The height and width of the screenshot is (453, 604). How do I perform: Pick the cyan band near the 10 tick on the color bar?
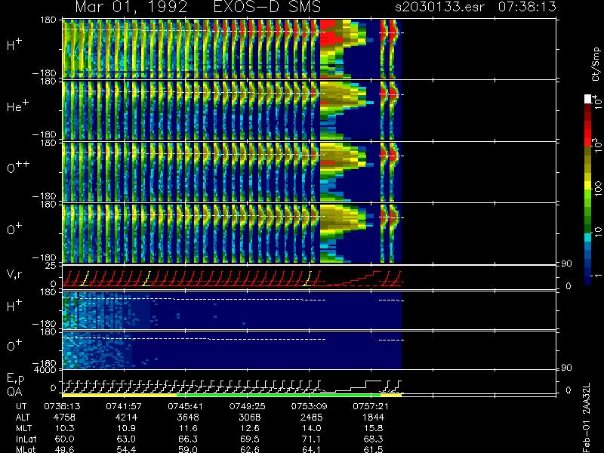pyautogui.click(x=588, y=237)
